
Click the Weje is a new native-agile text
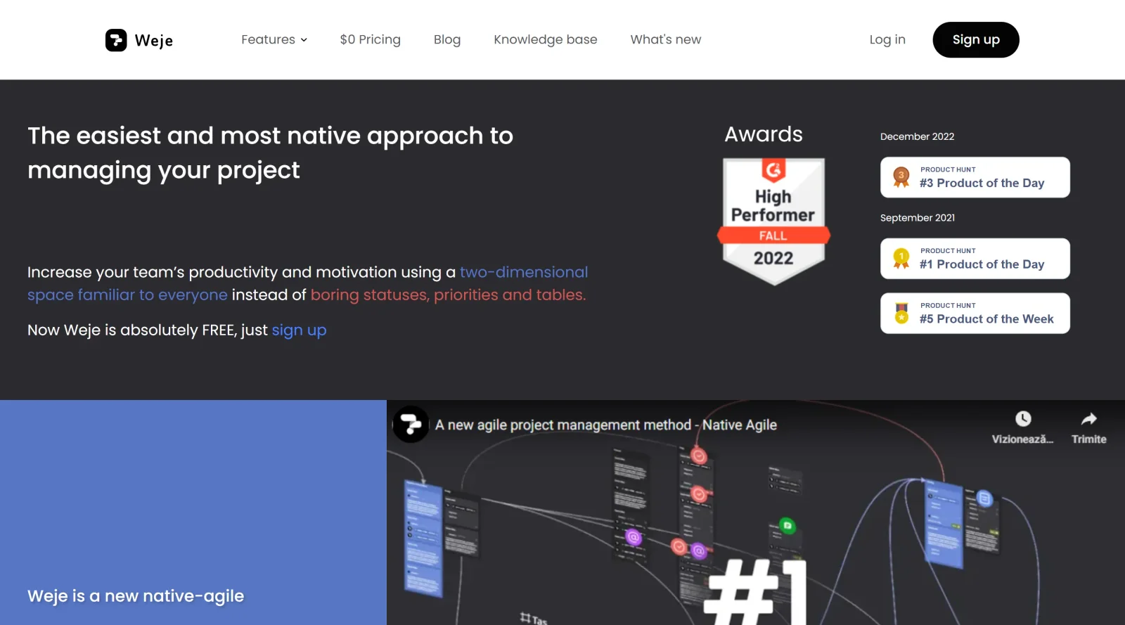136,596
